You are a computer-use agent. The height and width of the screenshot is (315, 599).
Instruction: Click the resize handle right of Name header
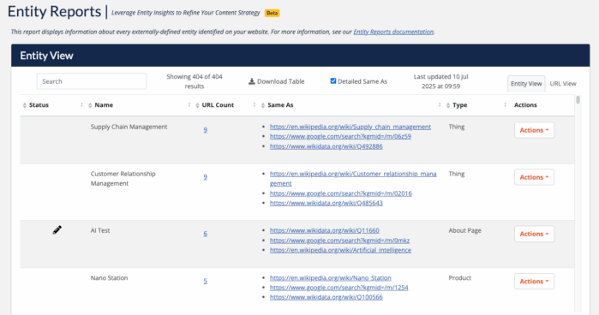(x=189, y=105)
